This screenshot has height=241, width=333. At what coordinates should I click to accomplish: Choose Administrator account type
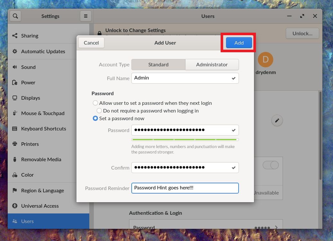[212, 65]
